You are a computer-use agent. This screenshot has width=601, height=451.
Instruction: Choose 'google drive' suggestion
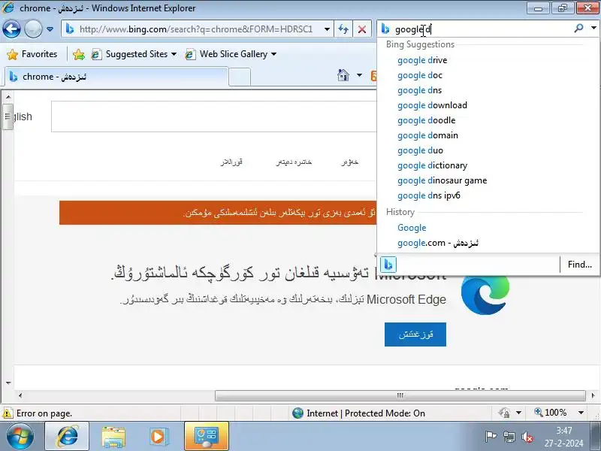pyautogui.click(x=422, y=60)
